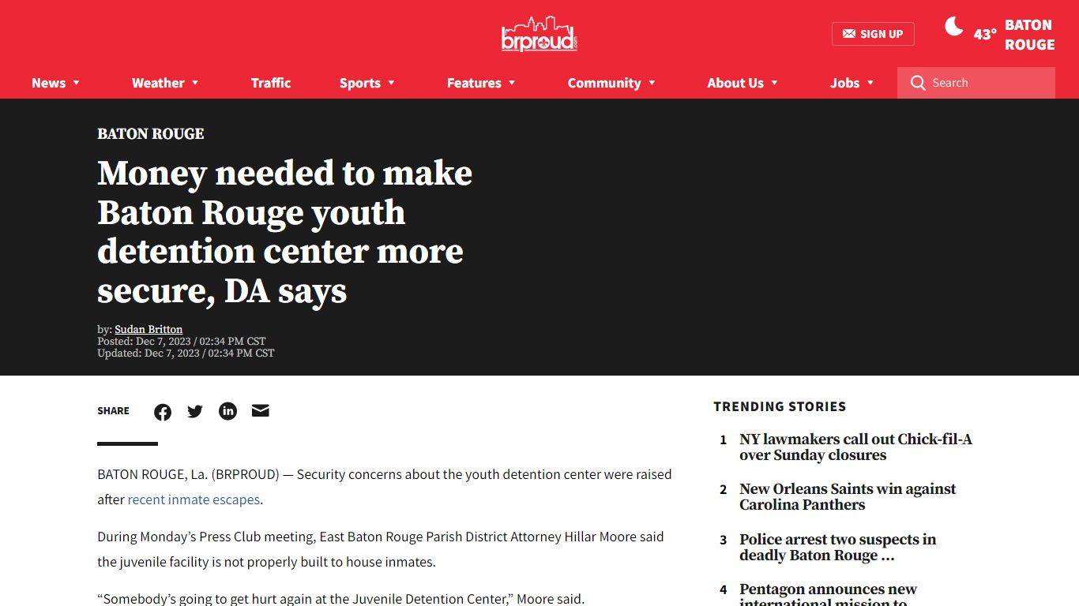Open the News section
This screenshot has width=1079, height=606.
[x=48, y=83]
